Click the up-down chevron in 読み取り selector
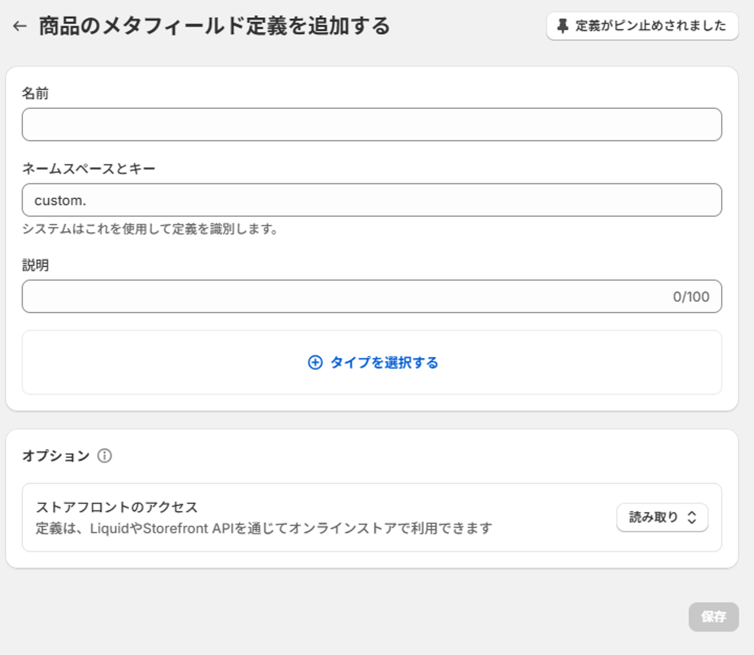Screen dimensions: 754x655 (692, 517)
